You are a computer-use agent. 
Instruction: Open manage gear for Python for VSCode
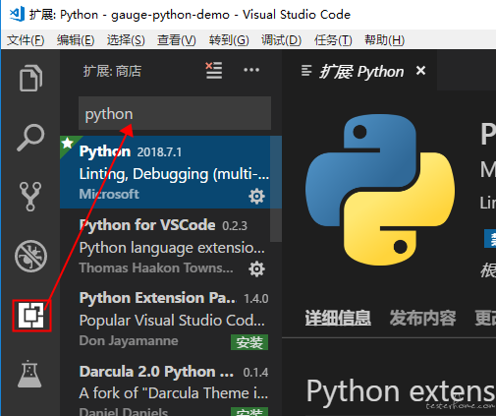(x=256, y=269)
